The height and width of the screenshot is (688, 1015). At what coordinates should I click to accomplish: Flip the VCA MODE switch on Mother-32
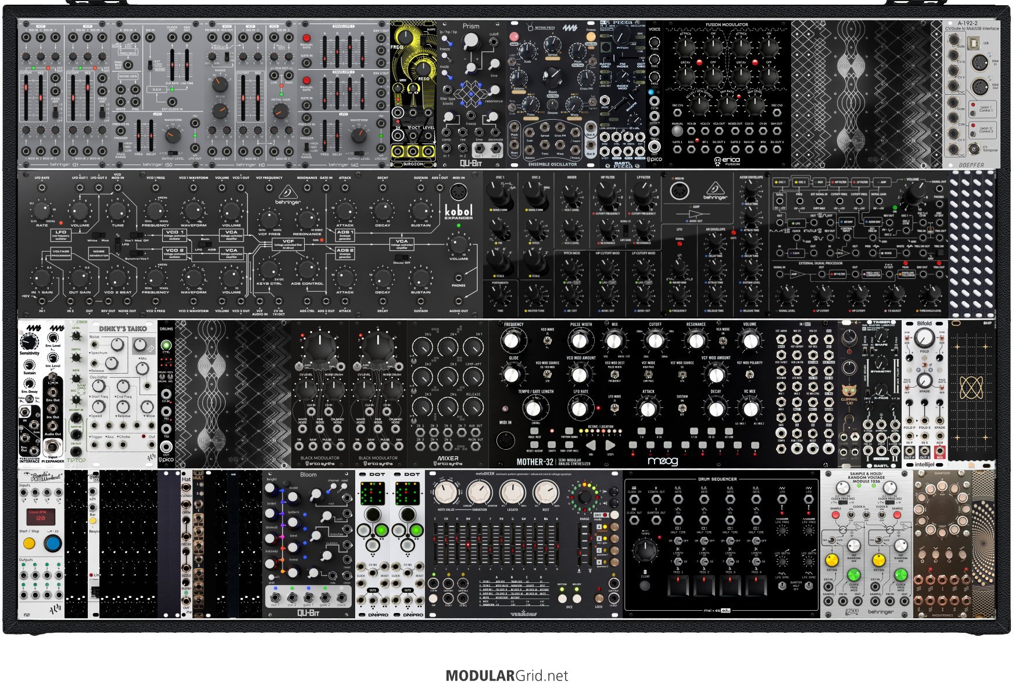[723, 342]
